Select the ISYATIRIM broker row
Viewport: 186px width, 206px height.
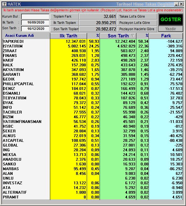(93, 46)
